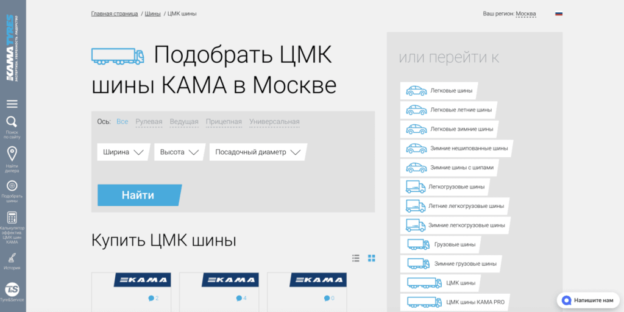Open the Tyre&Service icon
This screenshot has height=312, width=624.
pyautogui.click(x=12, y=289)
